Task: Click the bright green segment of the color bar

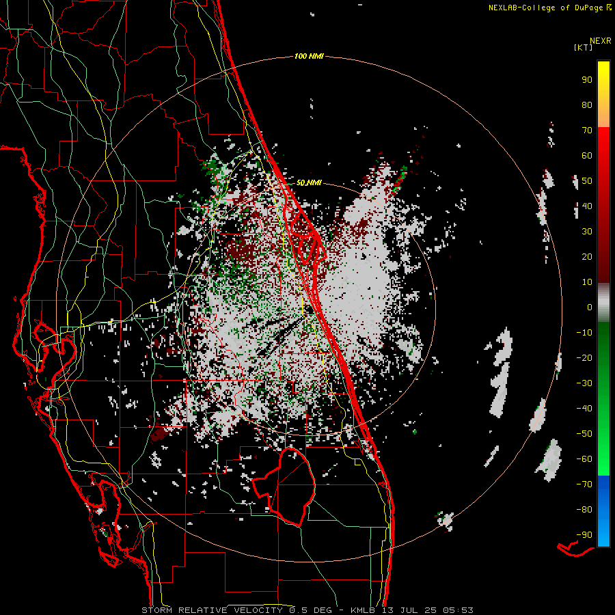Action: point(603,398)
